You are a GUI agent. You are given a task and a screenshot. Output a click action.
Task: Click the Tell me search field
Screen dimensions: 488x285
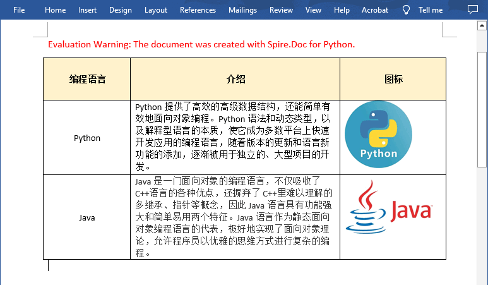tap(431, 10)
